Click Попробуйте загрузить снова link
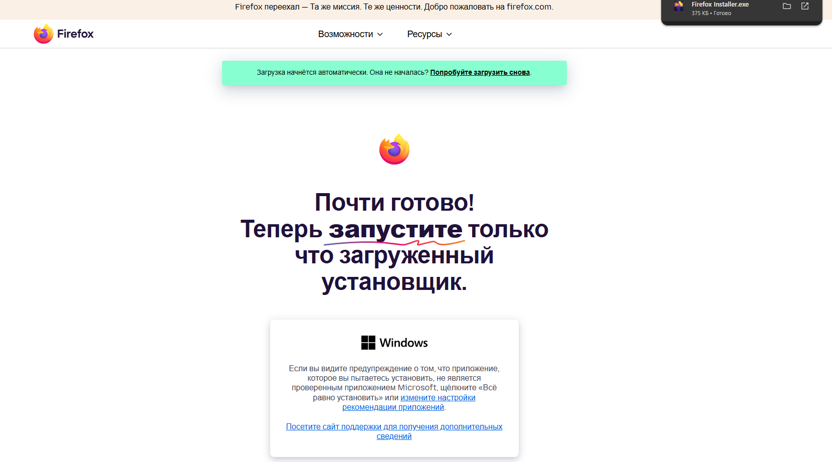The image size is (832, 462). [480, 72]
